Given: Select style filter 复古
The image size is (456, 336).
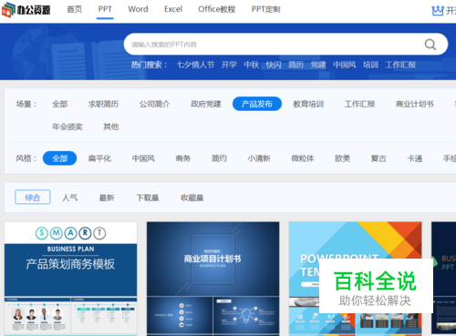Looking at the screenshot, I should (378, 158).
